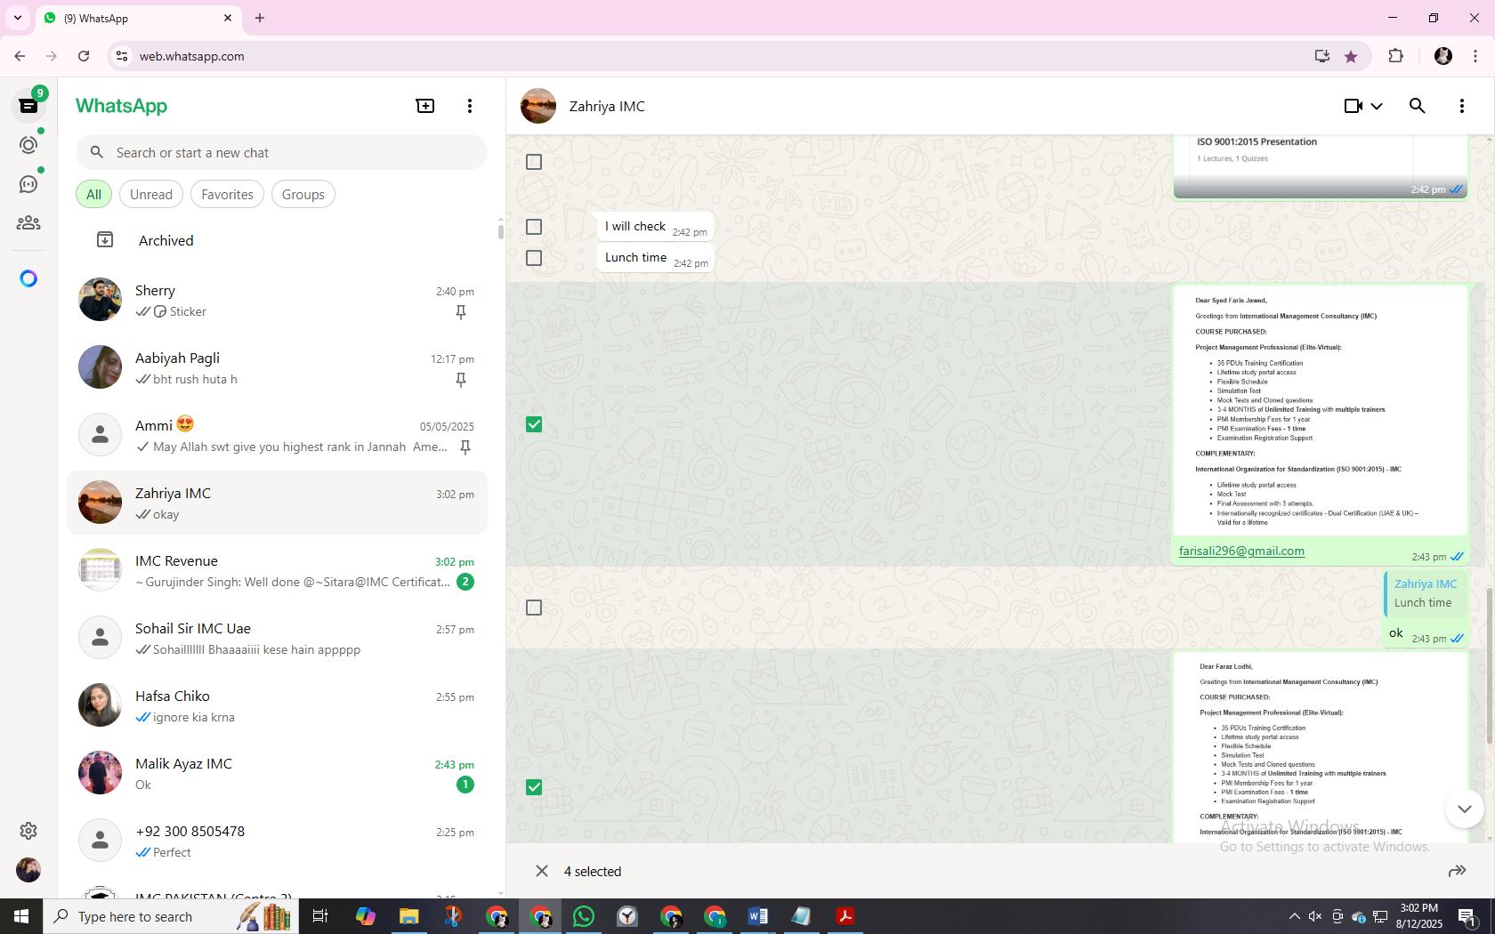Viewport: 1495px width, 934px height.
Task: Open Chrome's three-dot browser menu
Action: point(1475,56)
